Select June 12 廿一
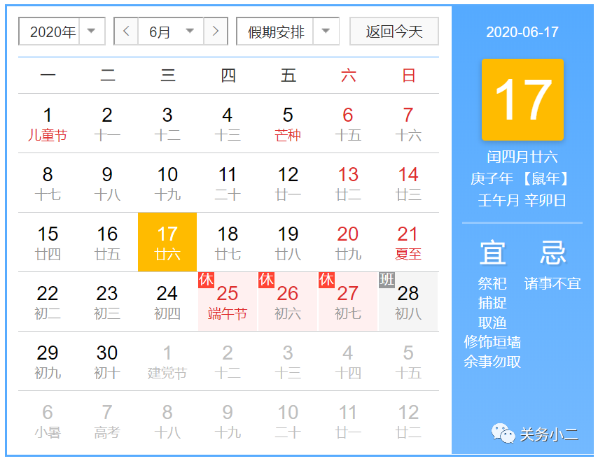The height and width of the screenshot is (461, 598). 288,183
